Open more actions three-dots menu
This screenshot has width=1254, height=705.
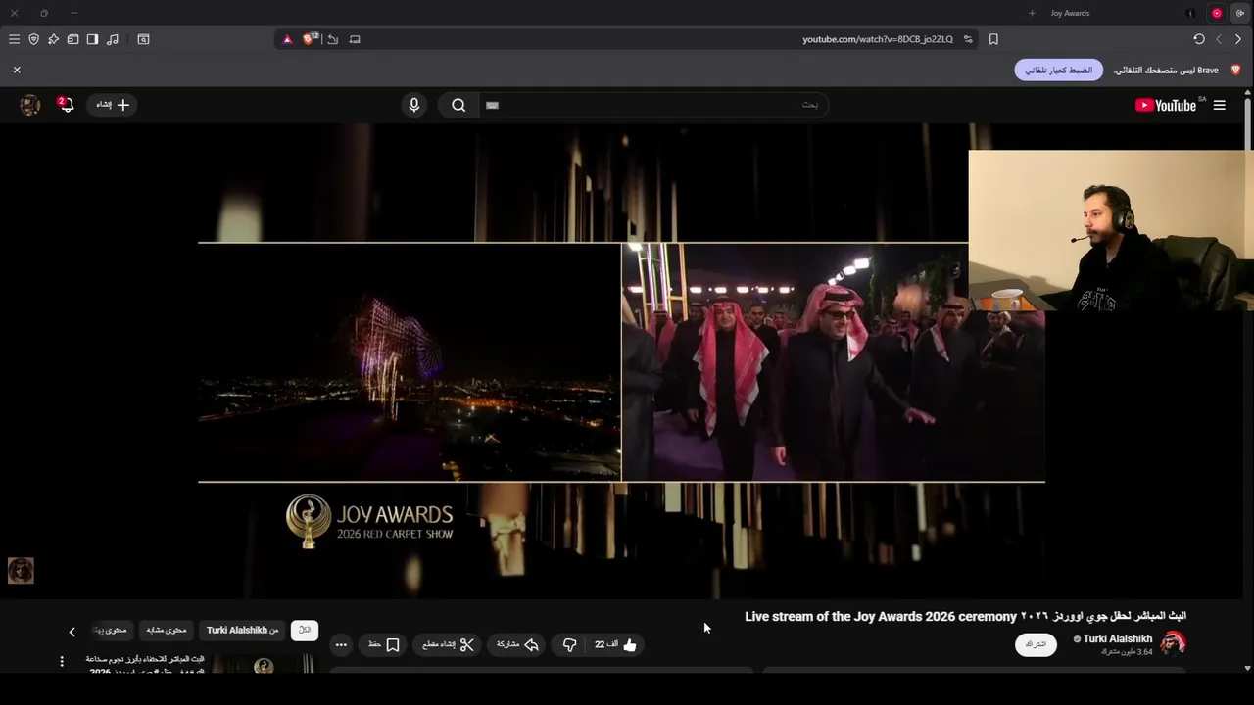pos(341,644)
